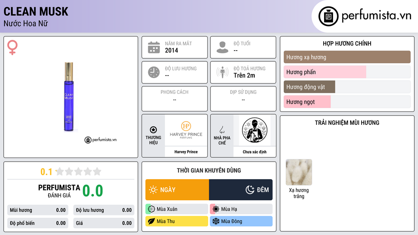Viewport: 418px width, 235px height.
Task: Select the Ngày daytime block
Action: pyautogui.click(x=177, y=190)
